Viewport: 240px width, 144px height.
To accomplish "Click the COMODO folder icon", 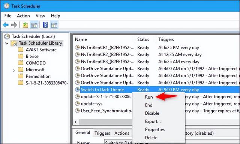I will pyautogui.click(x=21, y=63).
